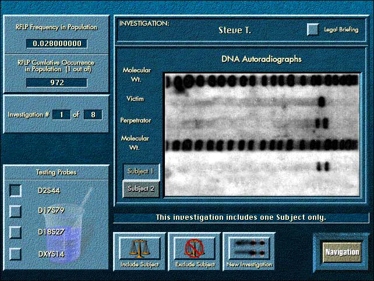Image resolution: width=374 pixels, height=281 pixels.
Task: Select the Subject 2 button
Action: [x=141, y=189]
